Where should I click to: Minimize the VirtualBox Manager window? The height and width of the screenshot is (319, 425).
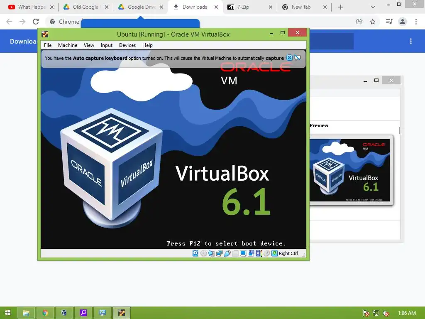365,81
